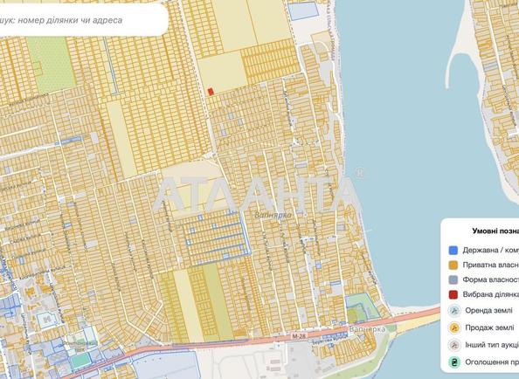Click the 'Оголошення пр…' legend label
The width and height of the screenshot is (519, 379).
point(492,362)
